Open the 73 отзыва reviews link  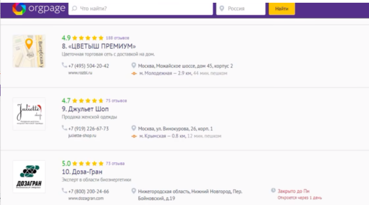tap(115, 164)
